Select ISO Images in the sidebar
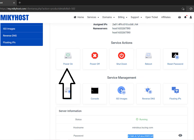The image size is (194, 140). (22, 29)
